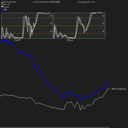Click the 80 level label in FAST chart

tap(51, 16)
